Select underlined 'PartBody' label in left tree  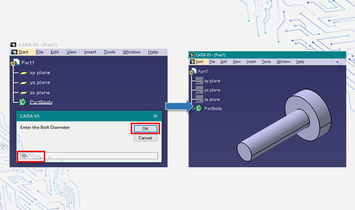(x=41, y=102)
